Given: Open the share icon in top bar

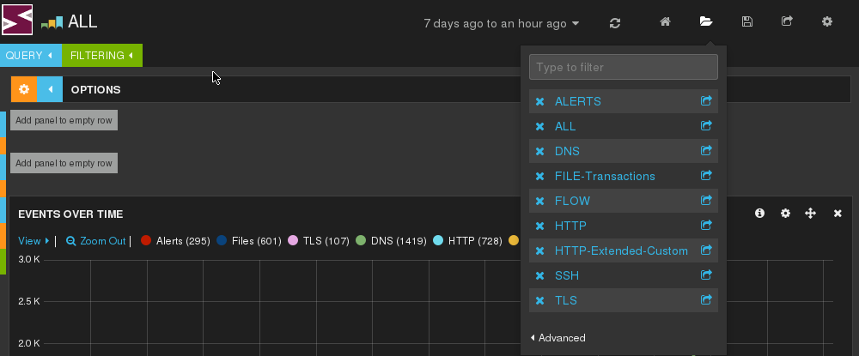Looking at the screenshot, I should point(787,21).
